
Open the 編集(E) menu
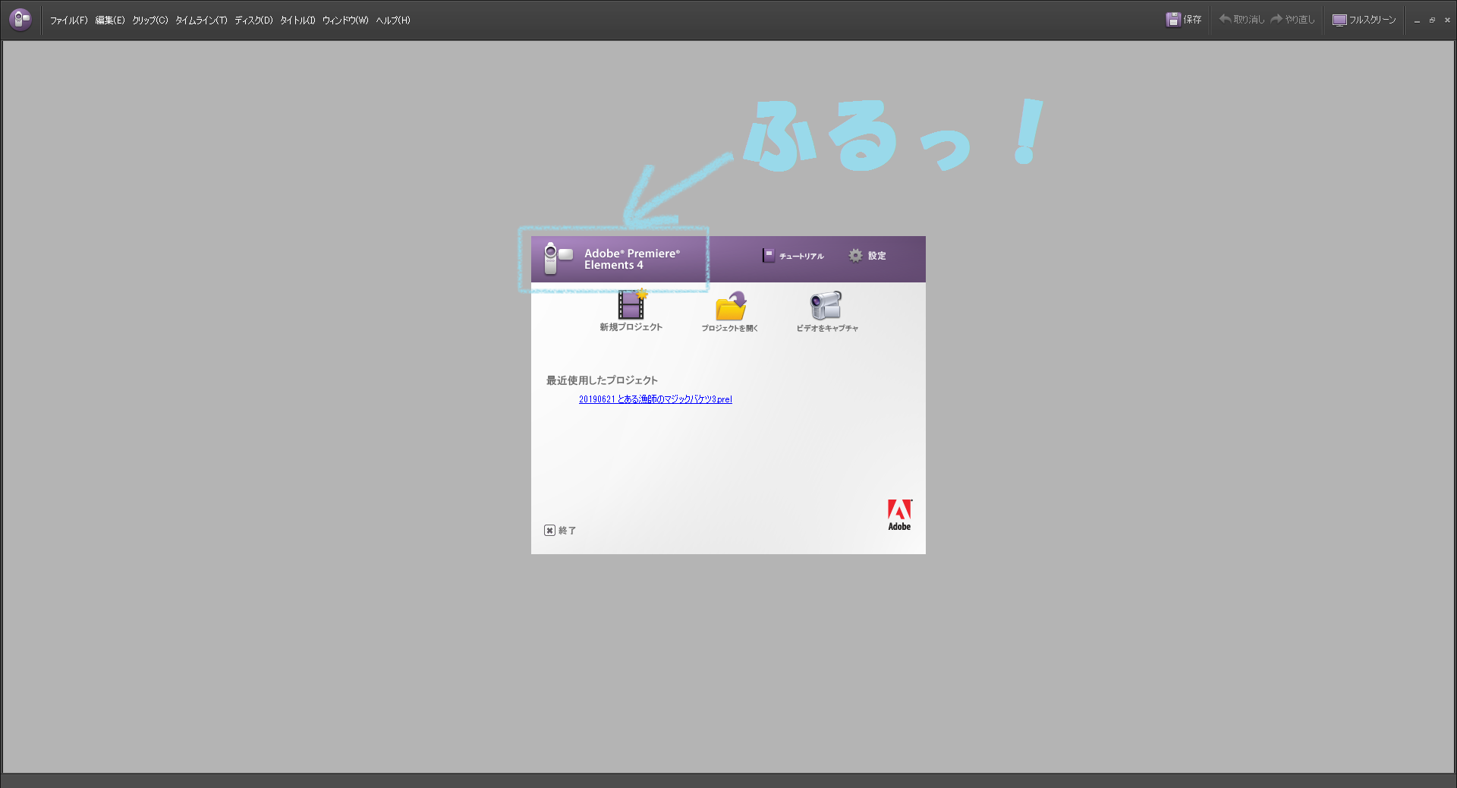110,20
